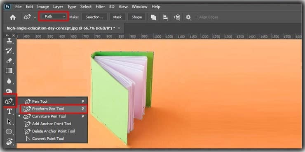
Task: Open the Help menu
Action: coord(156,7)
